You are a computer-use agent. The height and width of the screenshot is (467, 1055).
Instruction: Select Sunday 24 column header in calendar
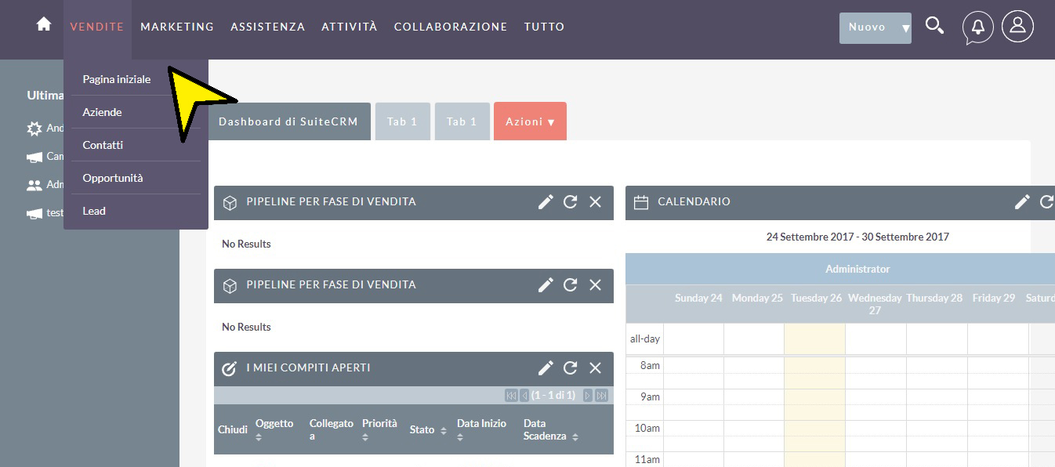coord(698,299)
